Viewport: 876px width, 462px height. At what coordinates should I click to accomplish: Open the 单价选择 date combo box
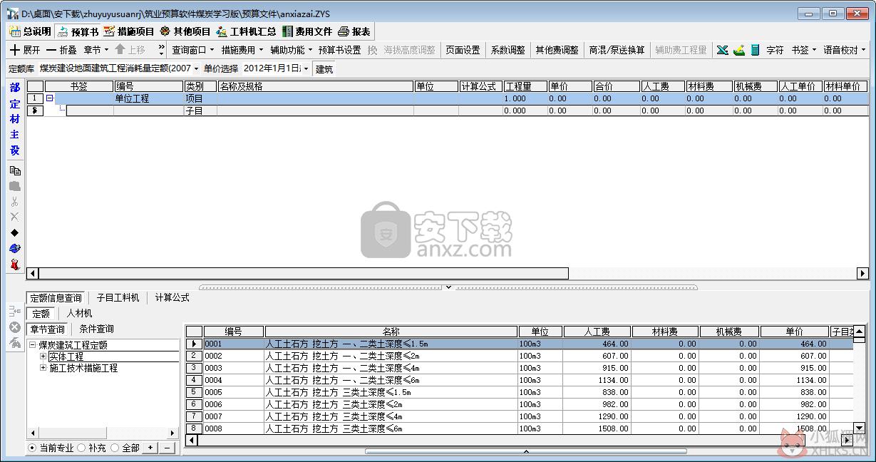click(276, 68)
